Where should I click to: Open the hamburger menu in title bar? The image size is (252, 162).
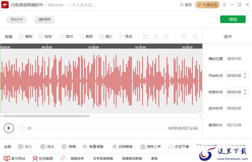pos(224,5)
